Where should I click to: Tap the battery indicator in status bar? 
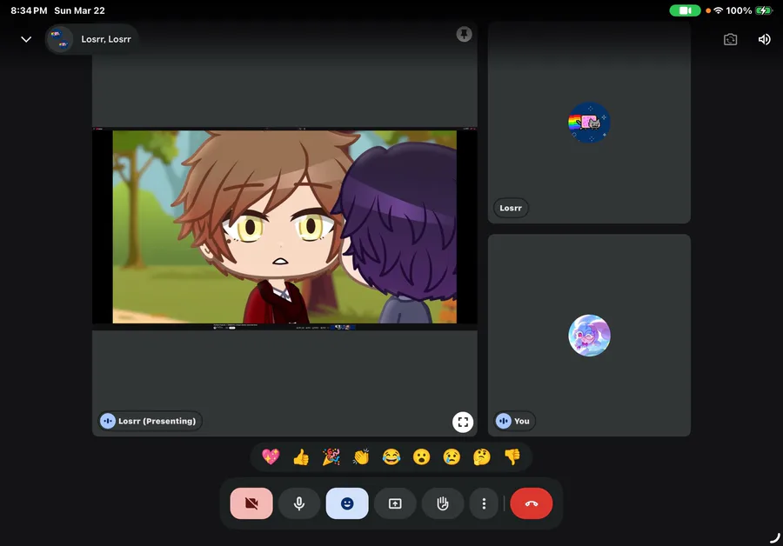click(763, 10)
